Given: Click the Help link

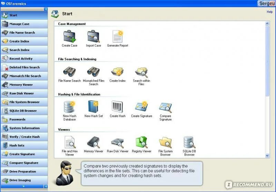Looking at the screenshot, I should tap(269, 12).
